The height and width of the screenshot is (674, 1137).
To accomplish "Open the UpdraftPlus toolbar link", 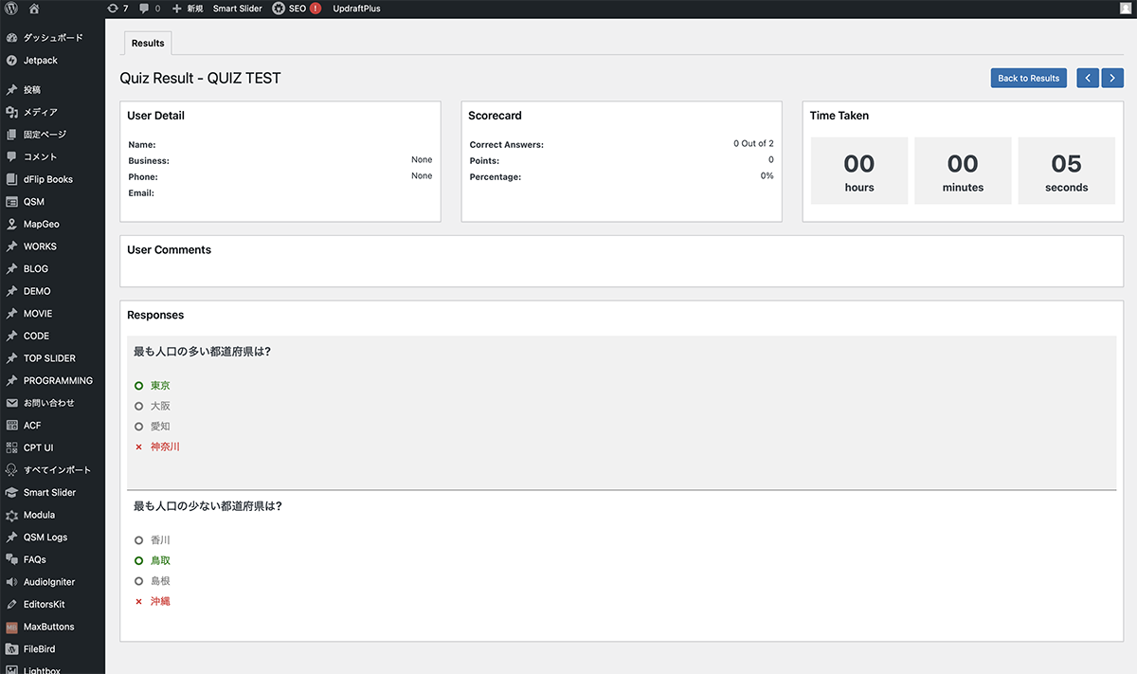I will click(356, 9).
